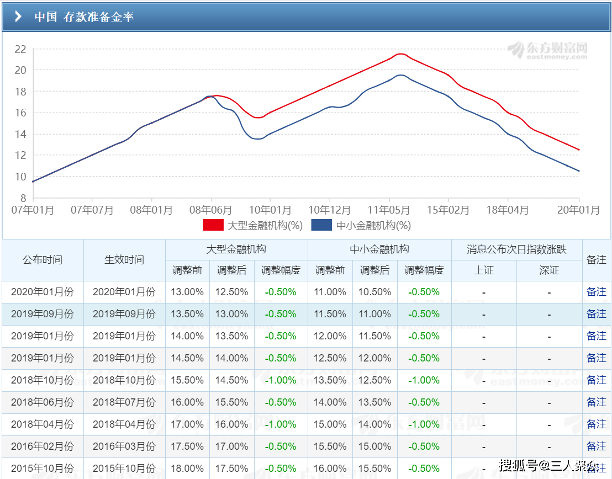Click the 消息公布次日指数涨跌 header cell
612x479 pixels.
516,249
